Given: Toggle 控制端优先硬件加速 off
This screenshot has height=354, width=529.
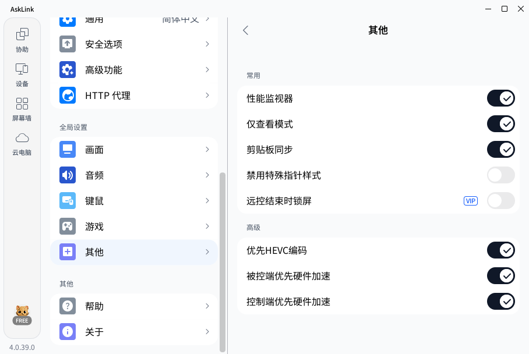Looking at the screenshot, I should [500, 302].
